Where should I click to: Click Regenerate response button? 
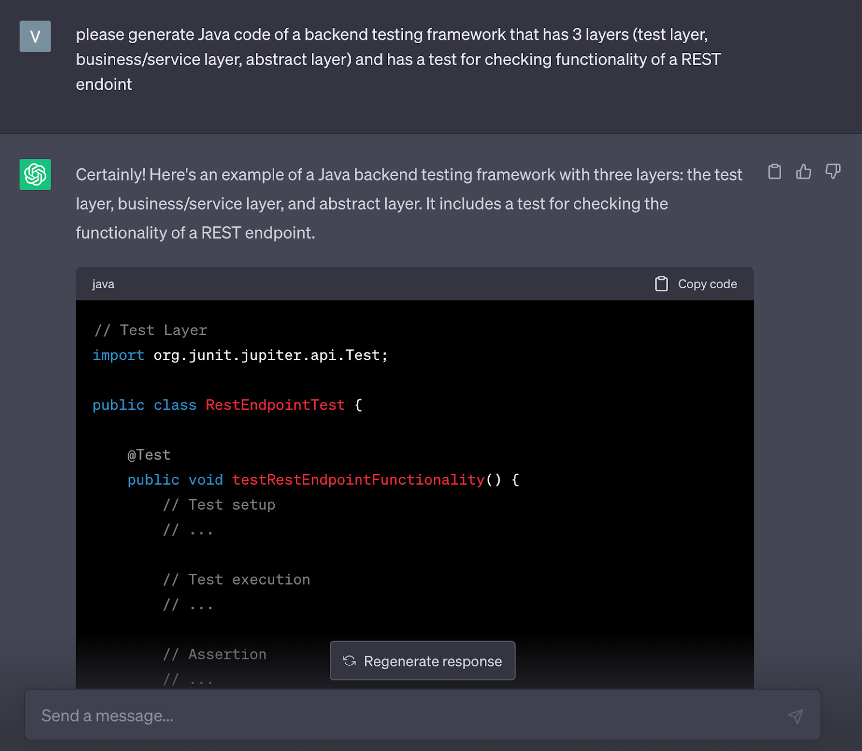pos(422,660)
